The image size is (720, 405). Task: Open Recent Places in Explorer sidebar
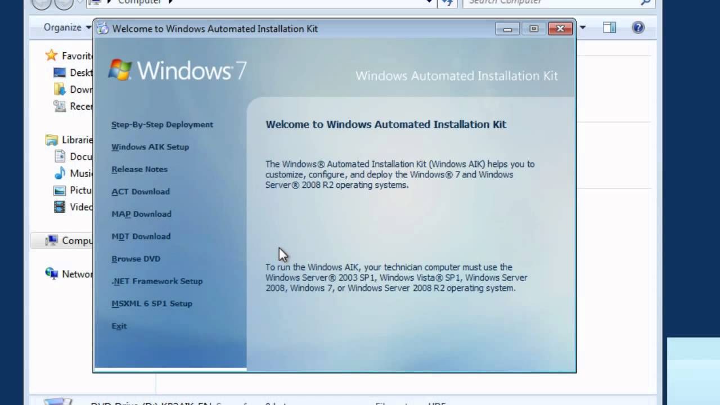click(73, 106)
